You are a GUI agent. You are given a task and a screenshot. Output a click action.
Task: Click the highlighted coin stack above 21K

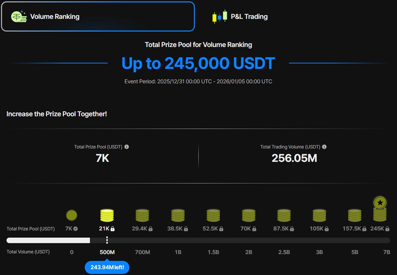[x=107, y=215]
